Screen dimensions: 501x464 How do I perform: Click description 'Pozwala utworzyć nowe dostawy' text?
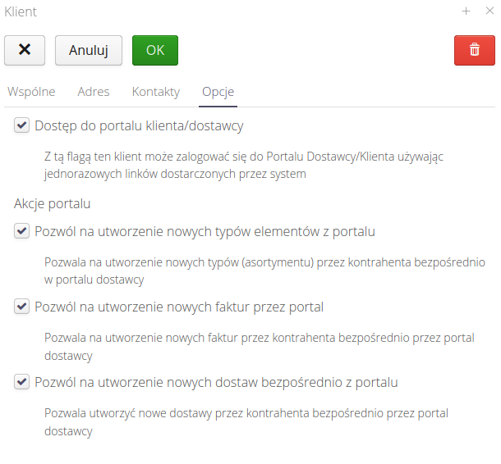[x=246, y=422]
